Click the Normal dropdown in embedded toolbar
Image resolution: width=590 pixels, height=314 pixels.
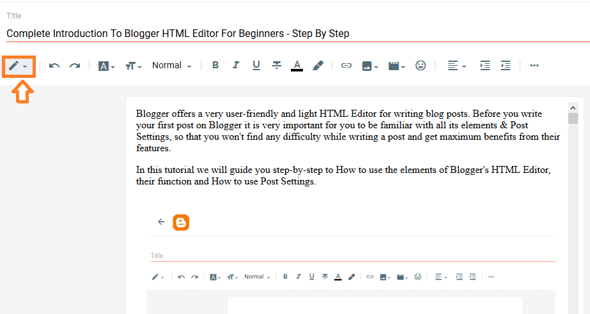coord(258,277)
